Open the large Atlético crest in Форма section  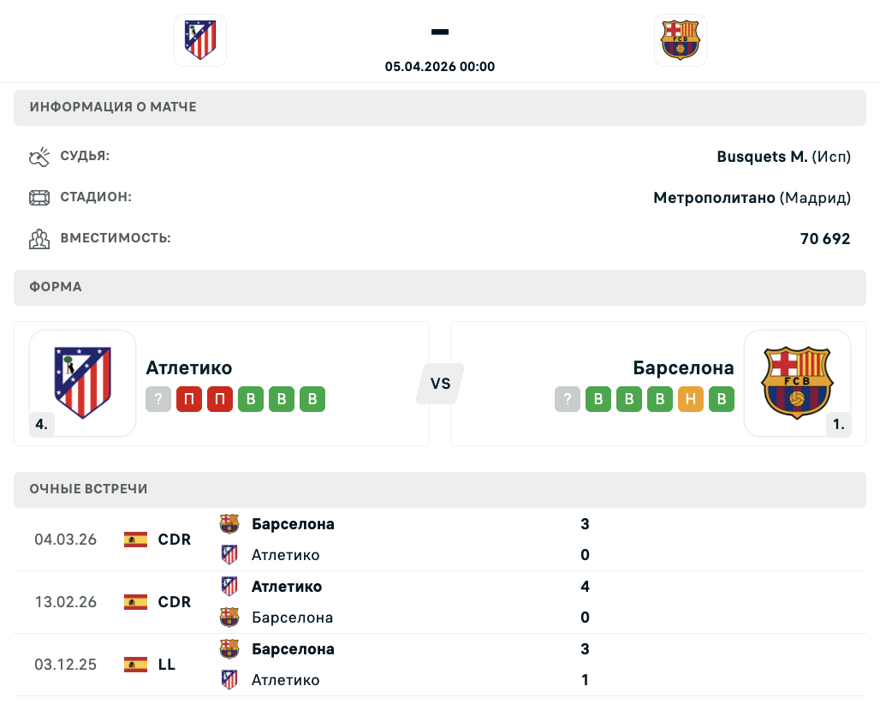(x=83, y=383)
